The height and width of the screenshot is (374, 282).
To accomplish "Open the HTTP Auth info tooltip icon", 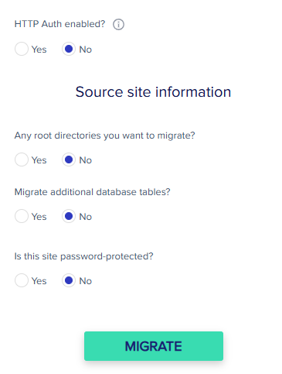I will (x=118, y=25).
